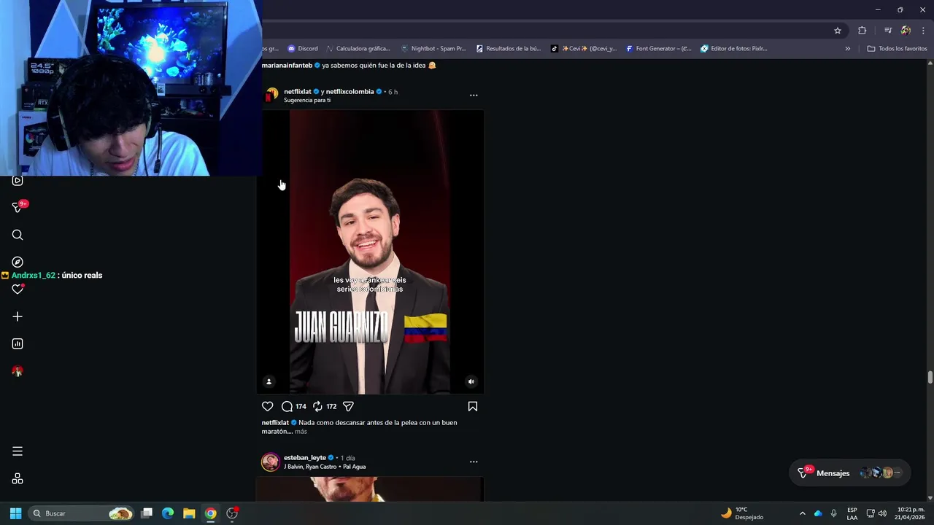The image size is (934, 525).
Task: Open OneDrive cloud tray icon
Action: pos(818,513)
